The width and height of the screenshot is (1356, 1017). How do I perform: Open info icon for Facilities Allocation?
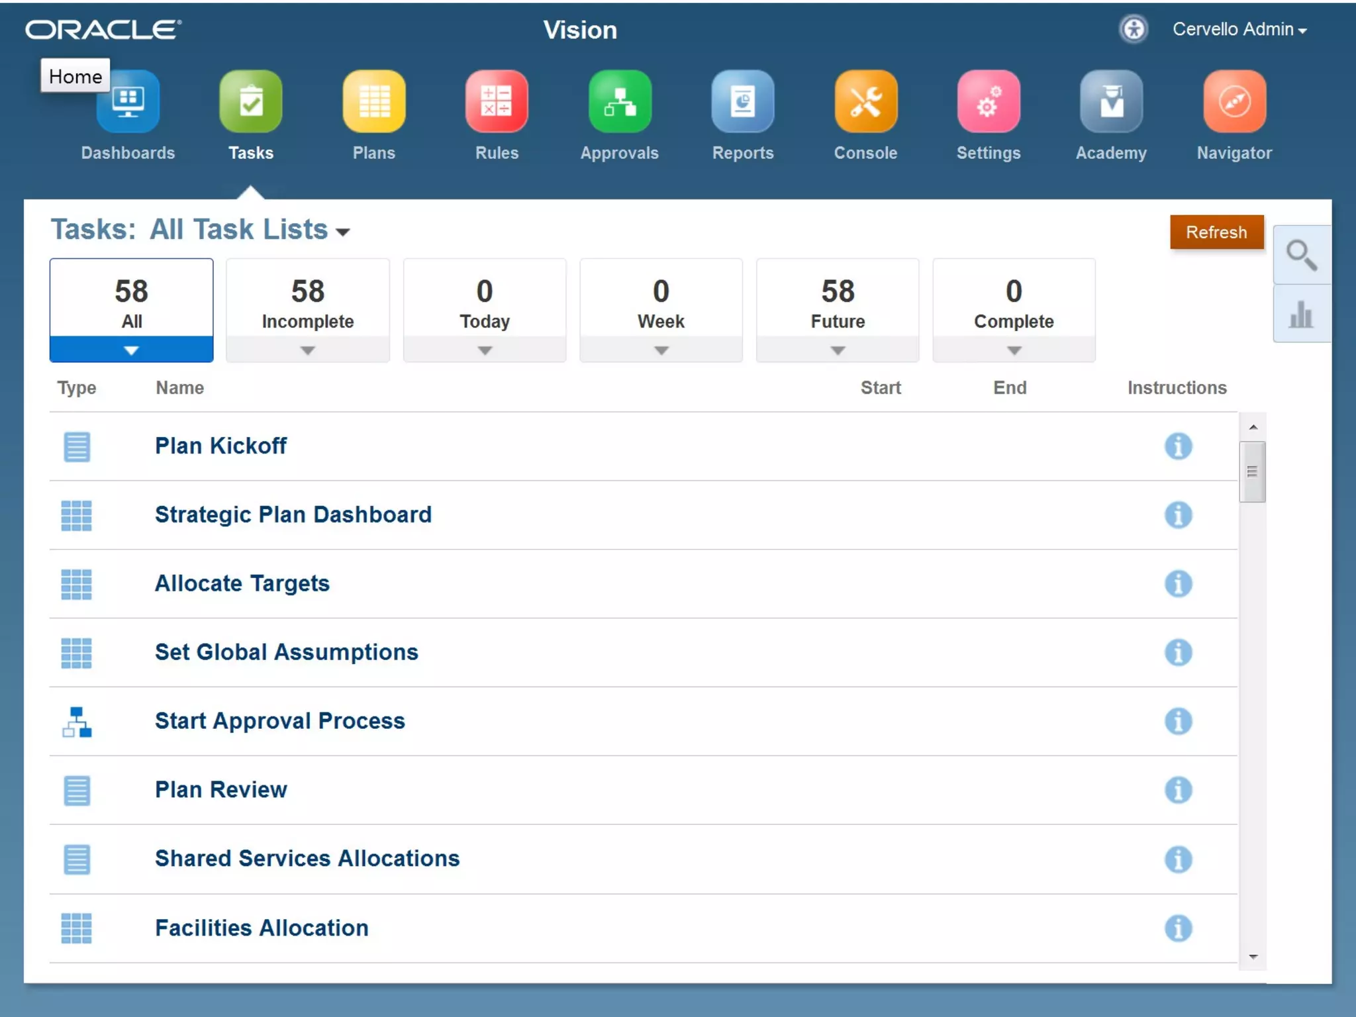click(x=1178, y=928)
